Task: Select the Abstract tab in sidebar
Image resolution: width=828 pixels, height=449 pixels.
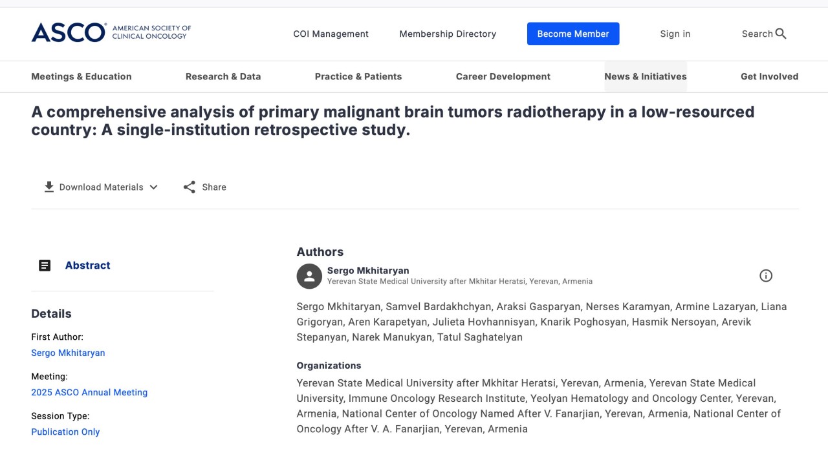Action: click(x=87, y=266)
